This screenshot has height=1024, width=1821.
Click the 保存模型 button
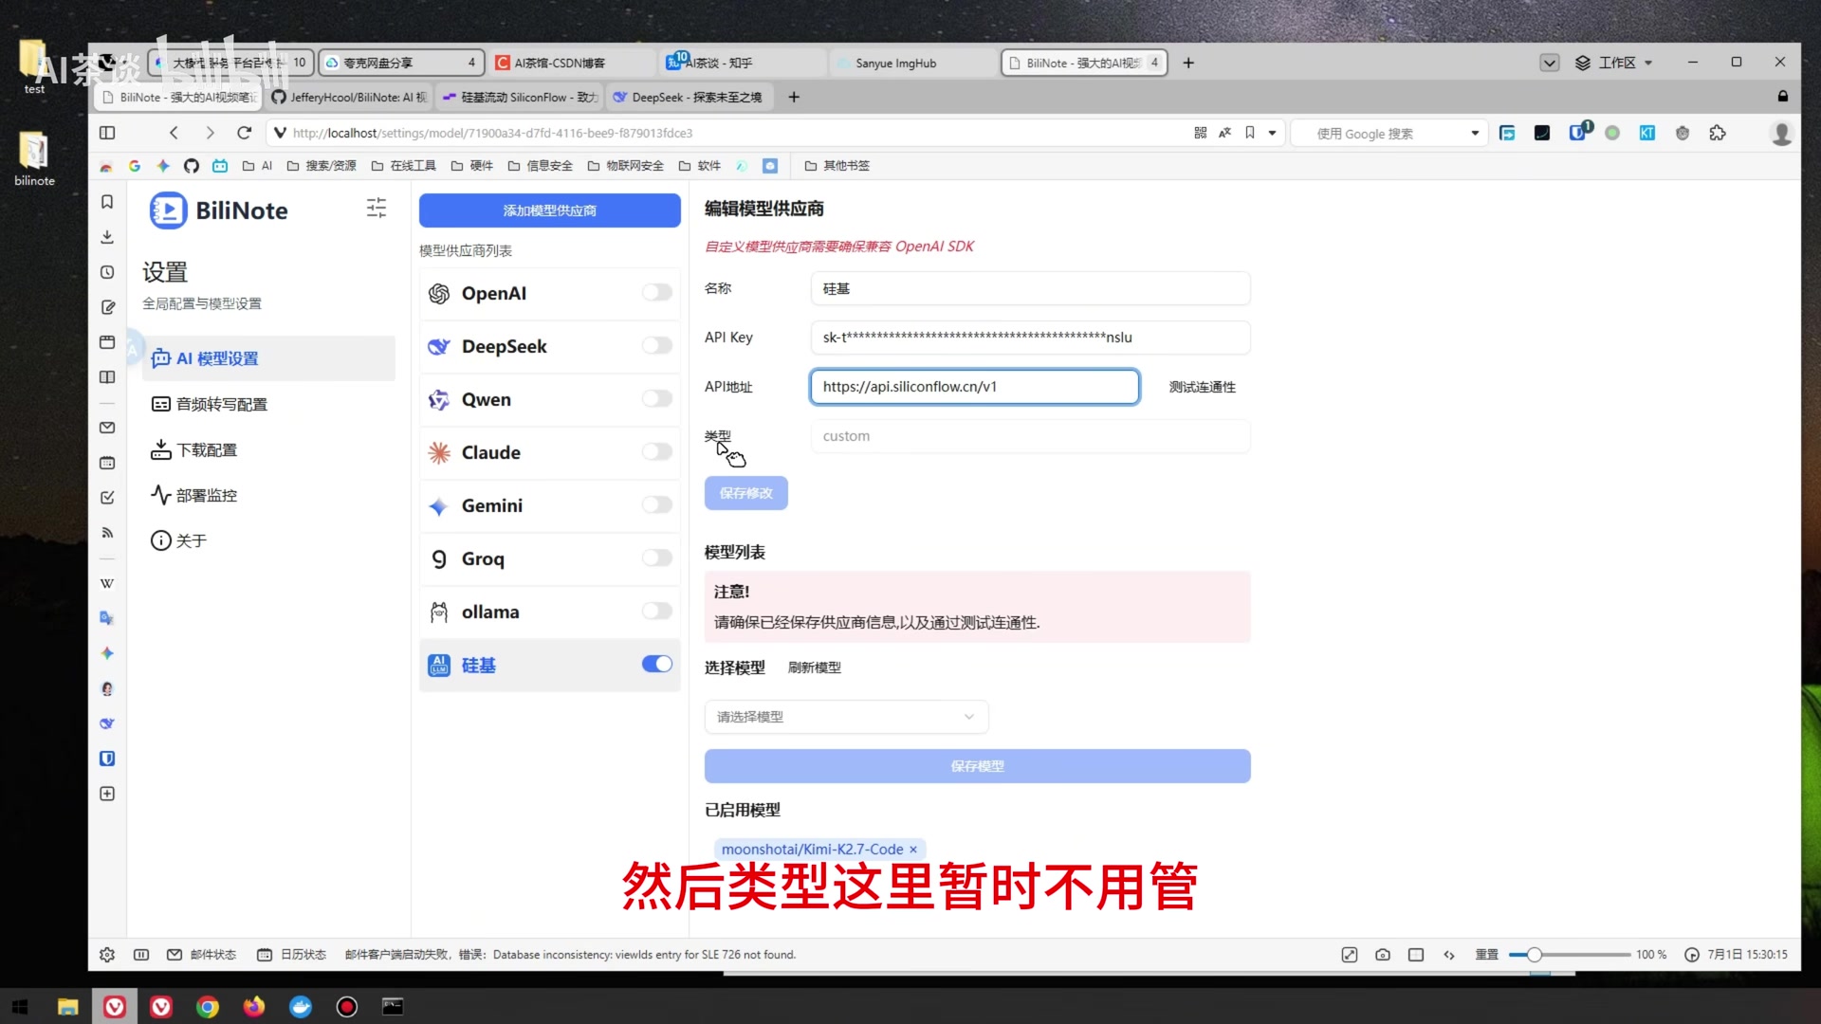(978, 766)
